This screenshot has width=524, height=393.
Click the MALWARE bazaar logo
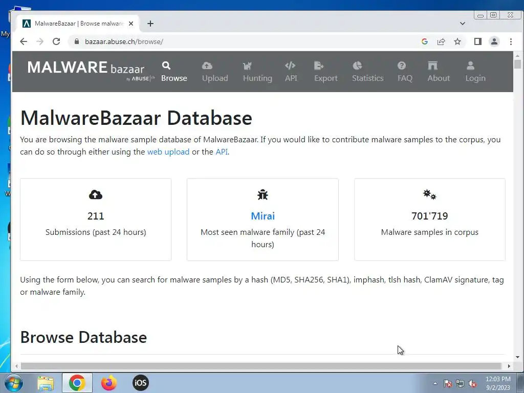click(90, 71)
